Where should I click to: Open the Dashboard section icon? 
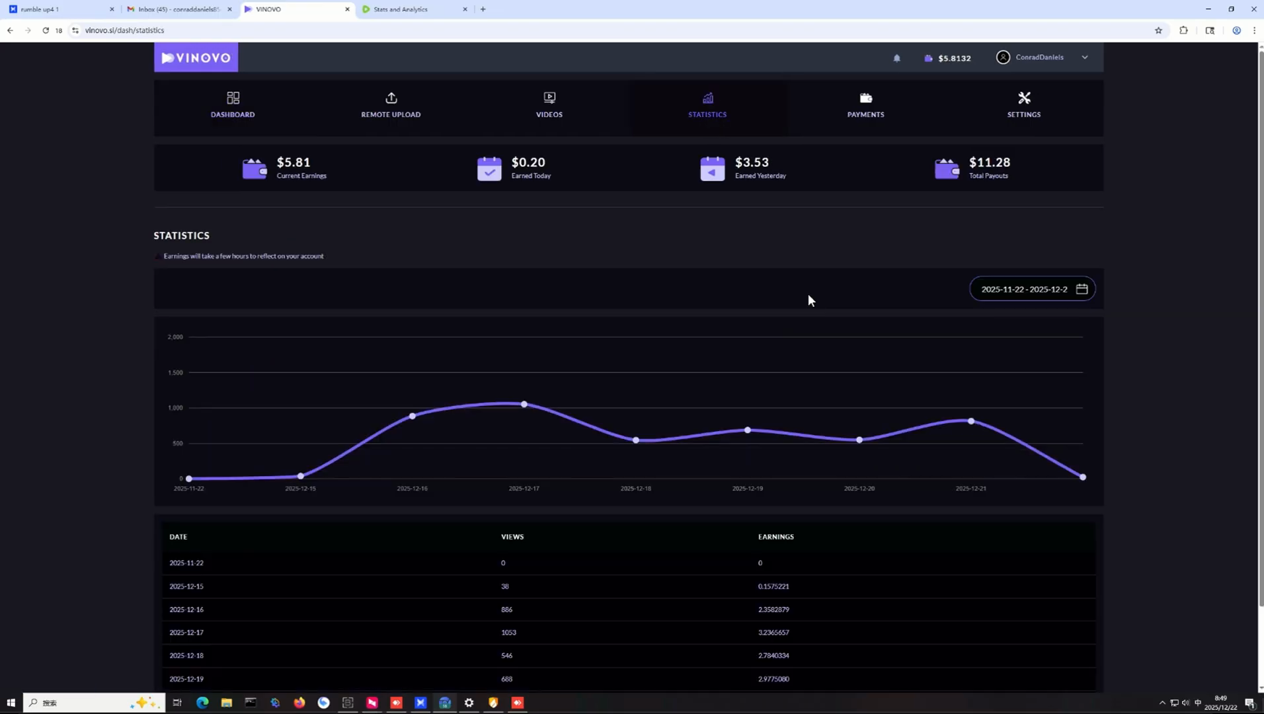pyautogui.click(x=233, y=98)
